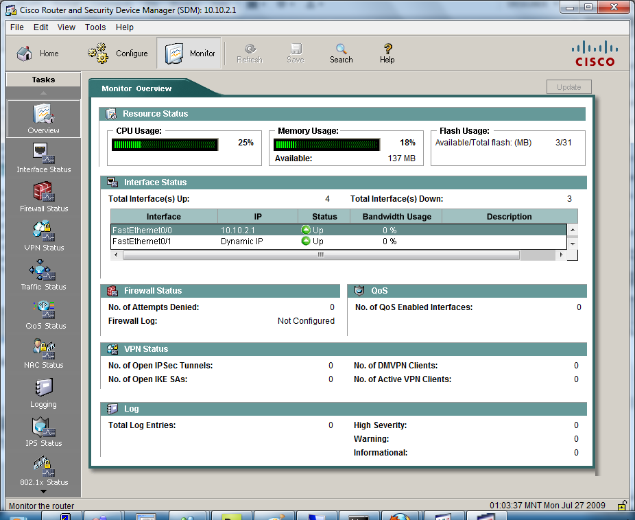635x520 pixels.
Task: Click the Firefox icon in the taskbar
Action: click(x=400, y=517)
